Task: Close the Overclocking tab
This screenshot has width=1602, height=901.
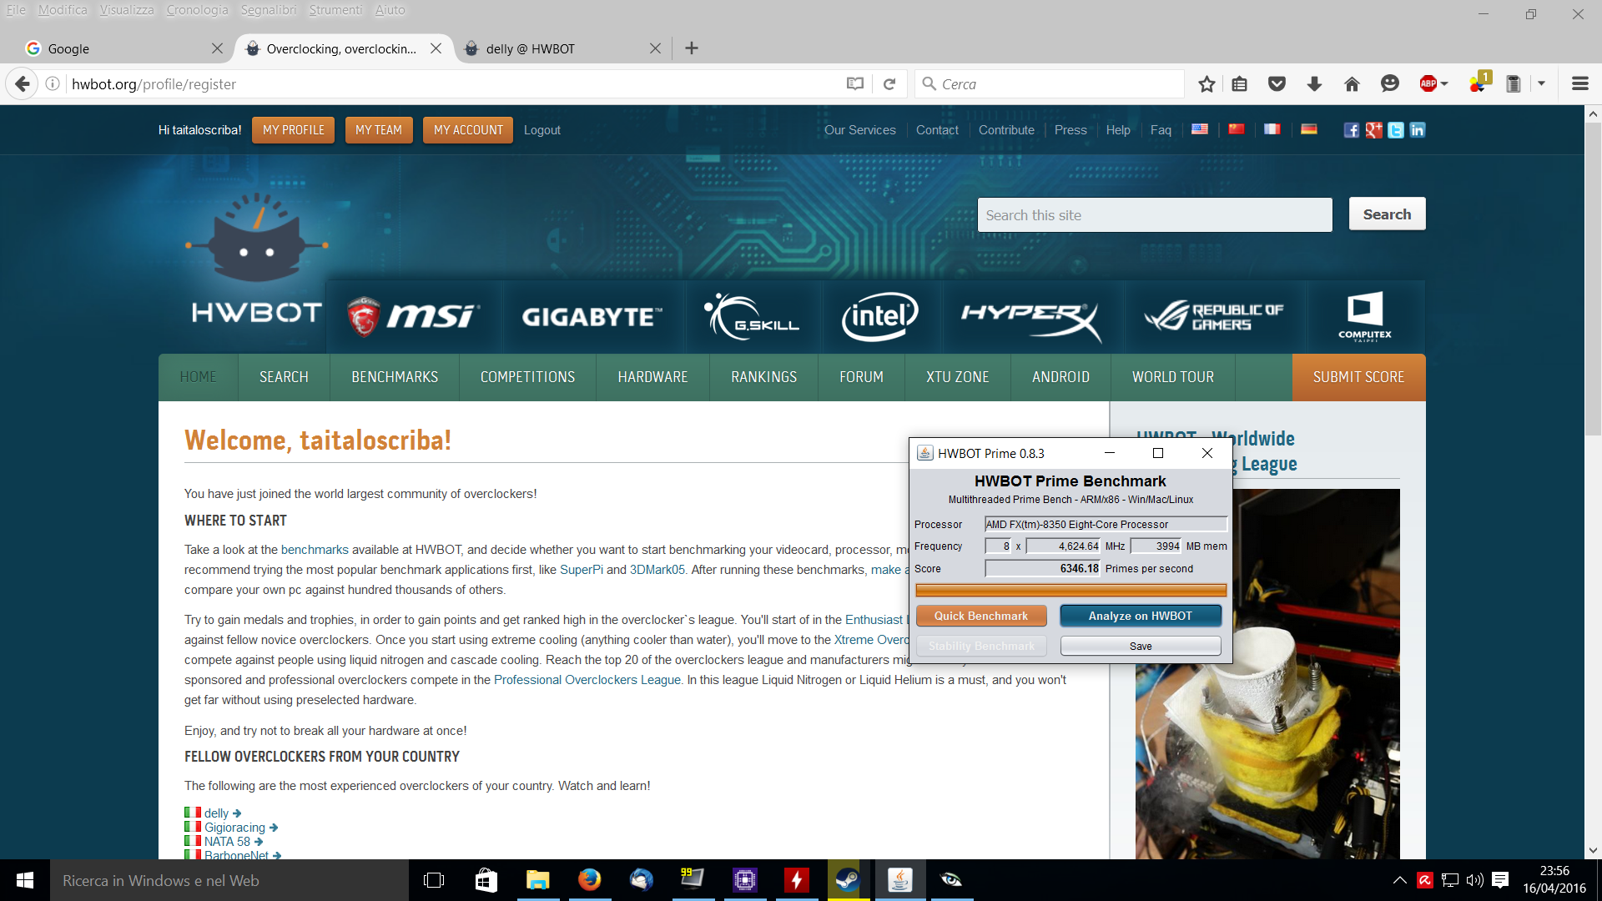Action: point(436,48)
